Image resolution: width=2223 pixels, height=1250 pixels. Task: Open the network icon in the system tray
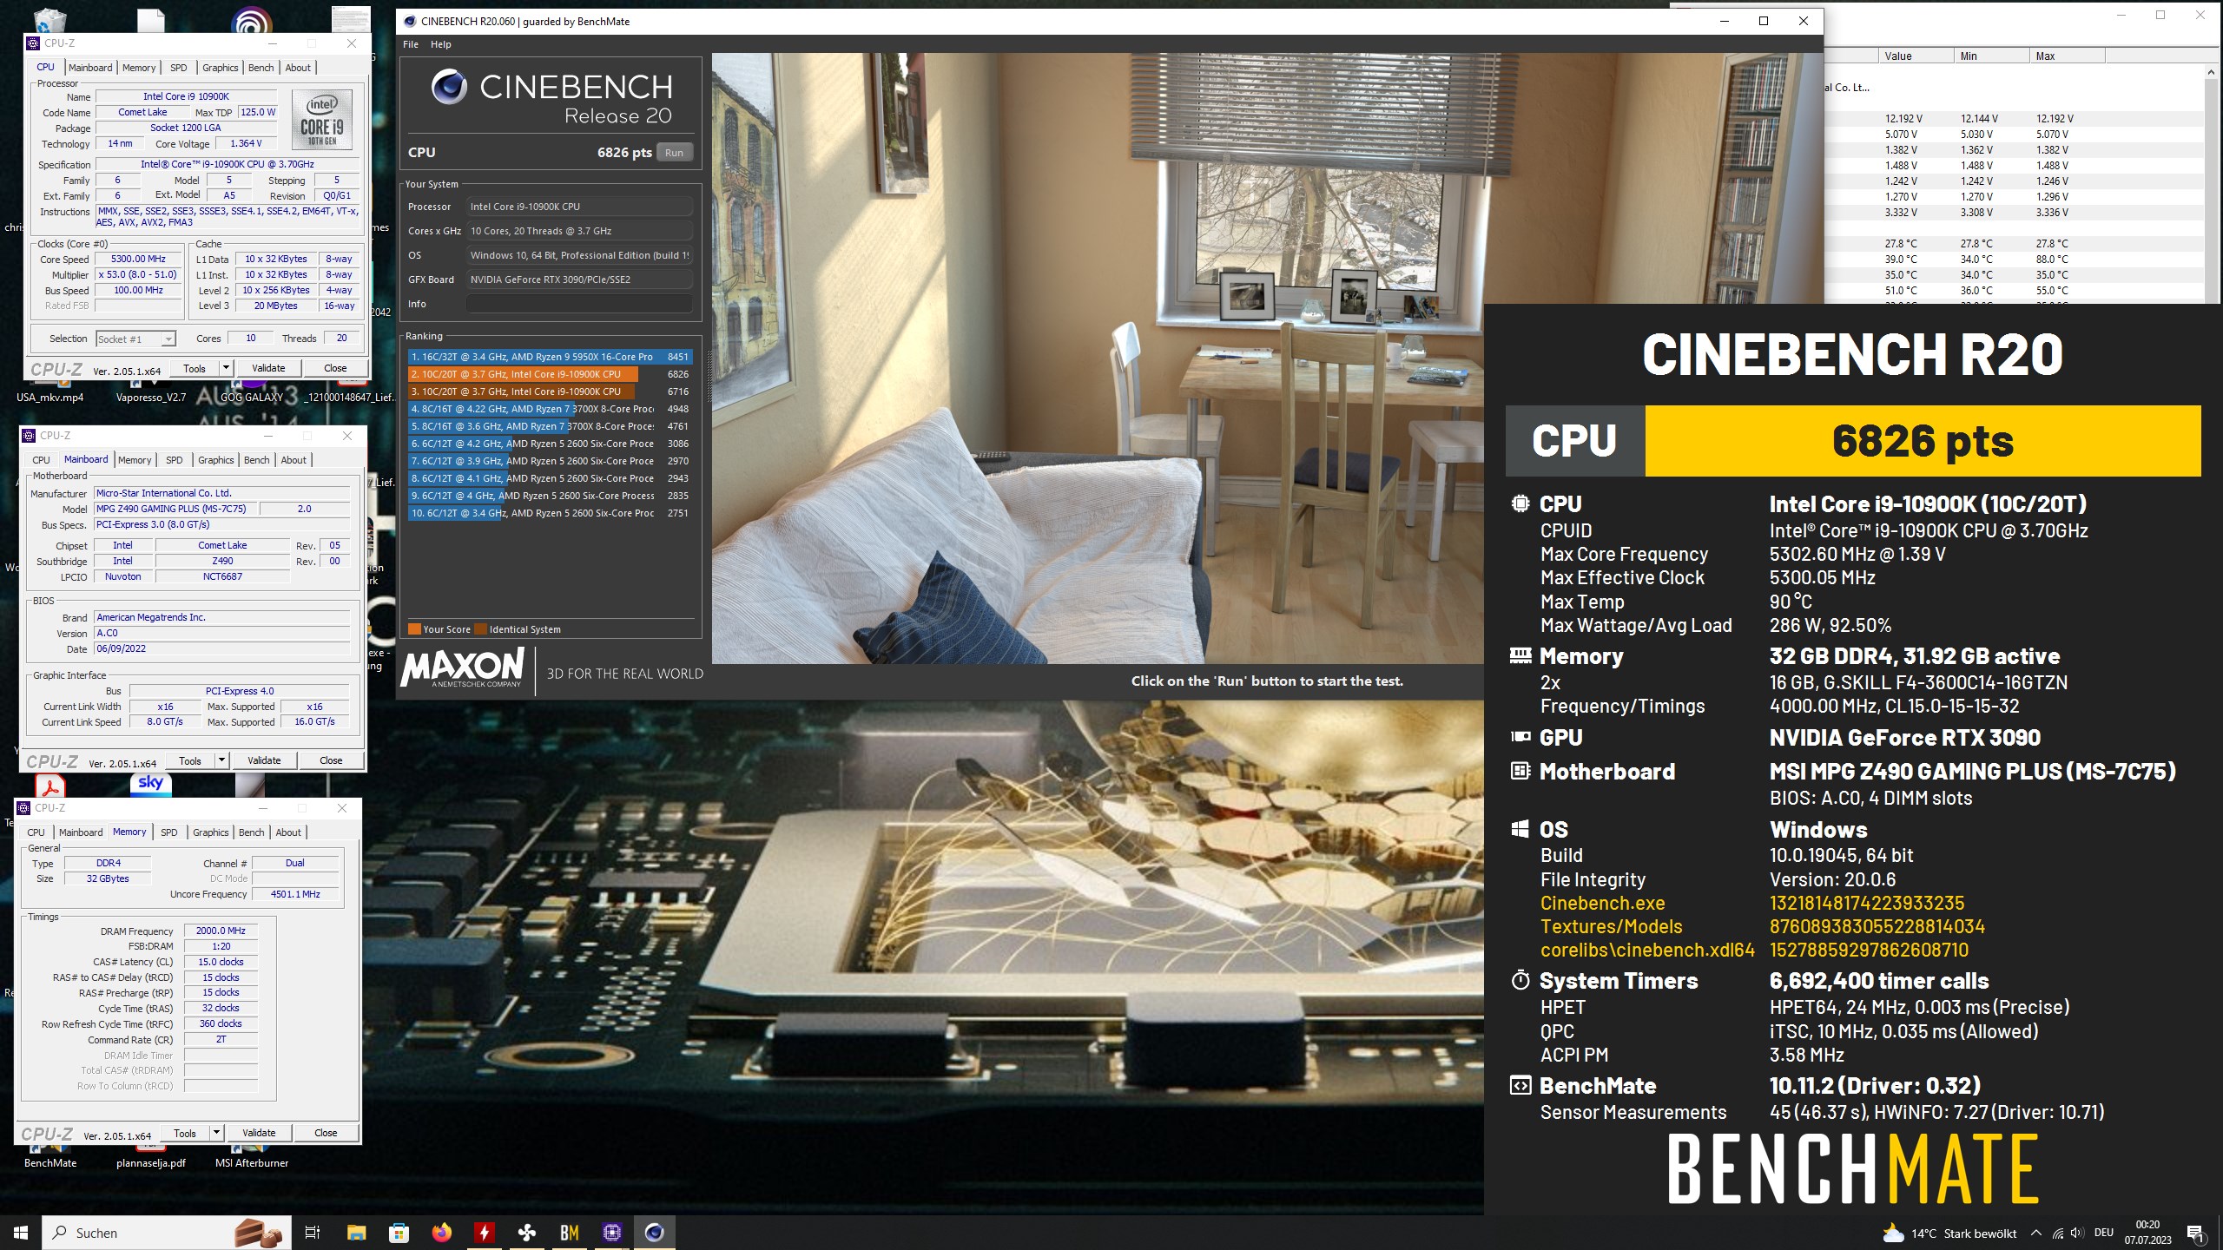pos(2058,1233)
